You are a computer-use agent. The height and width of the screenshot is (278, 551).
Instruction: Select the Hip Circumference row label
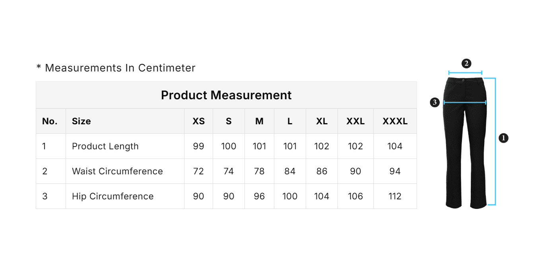coord(113,196)
